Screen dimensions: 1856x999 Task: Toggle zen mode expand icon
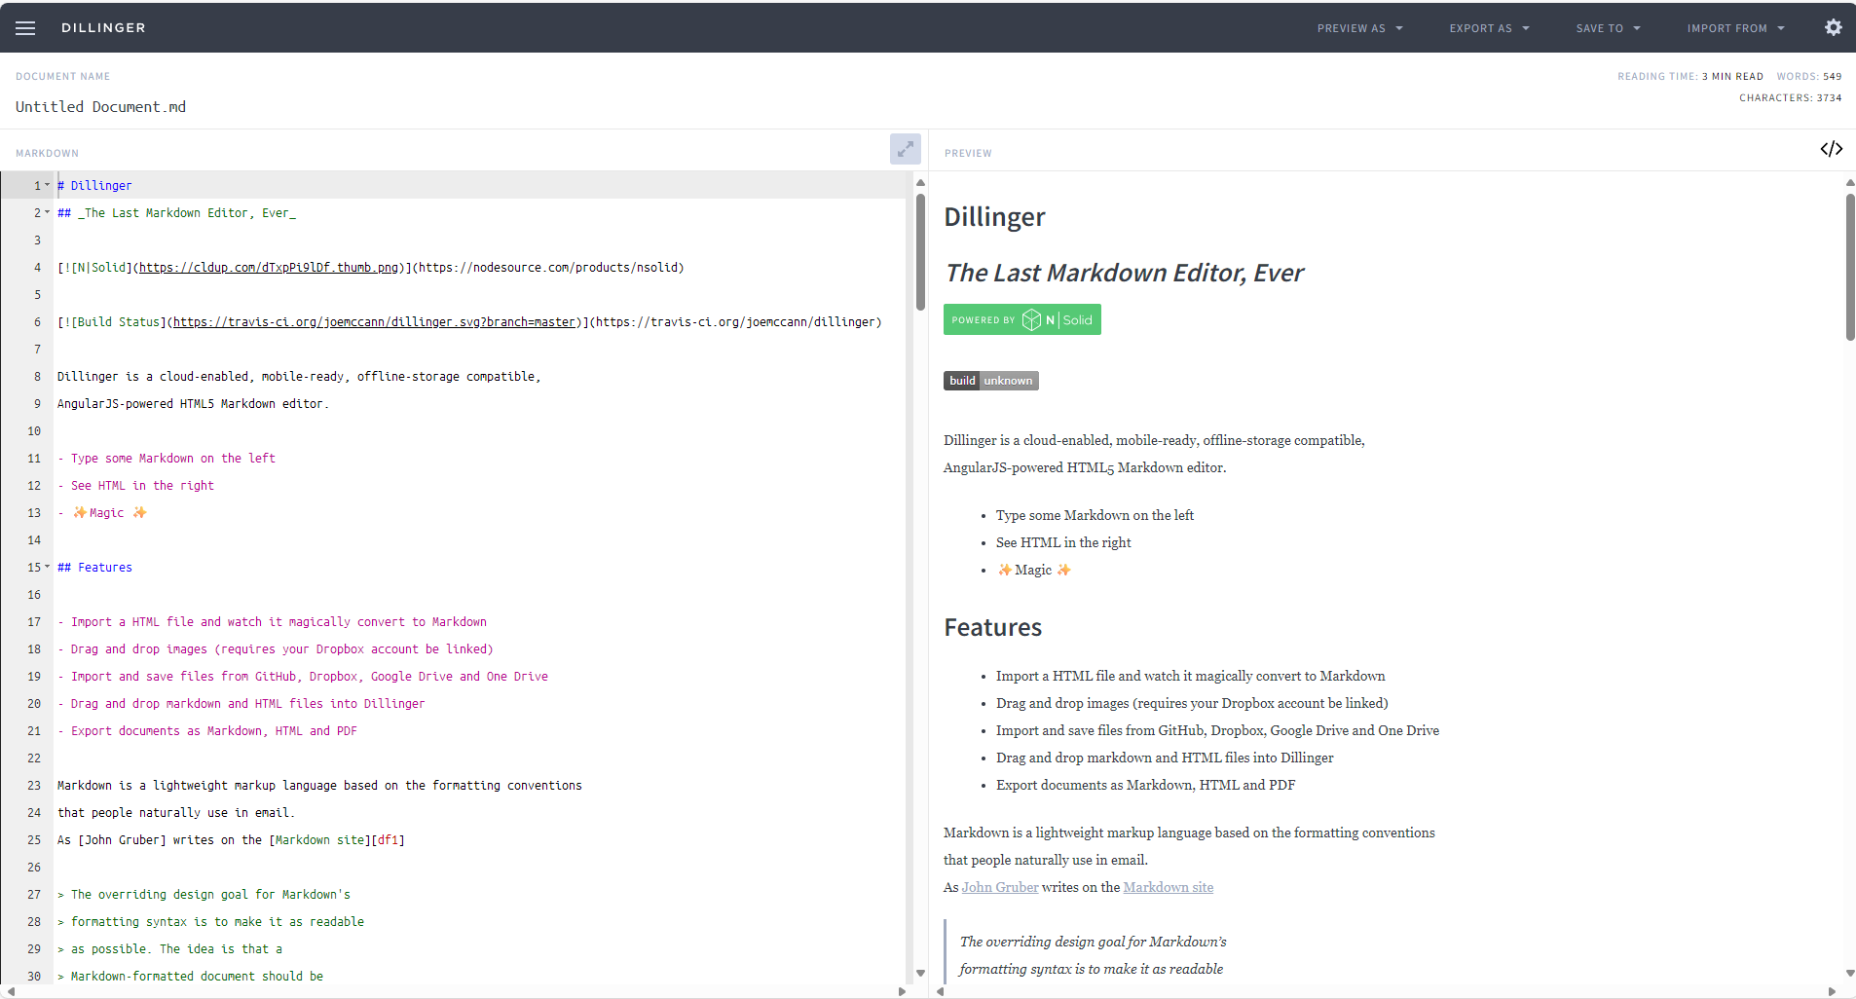(906, 149)
